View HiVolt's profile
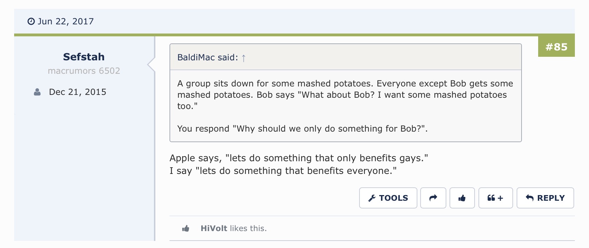This screenshot has height=248, width=589. pos(214,228)
